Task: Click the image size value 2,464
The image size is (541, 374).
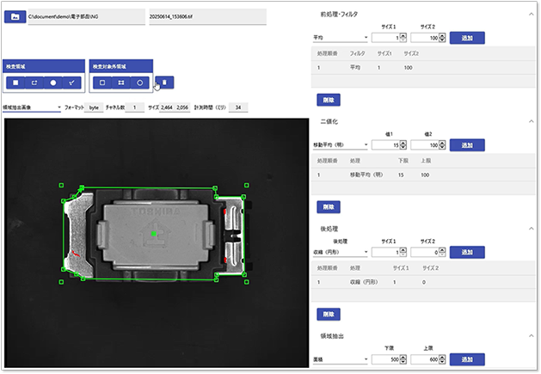Action: tap(167, 107)
